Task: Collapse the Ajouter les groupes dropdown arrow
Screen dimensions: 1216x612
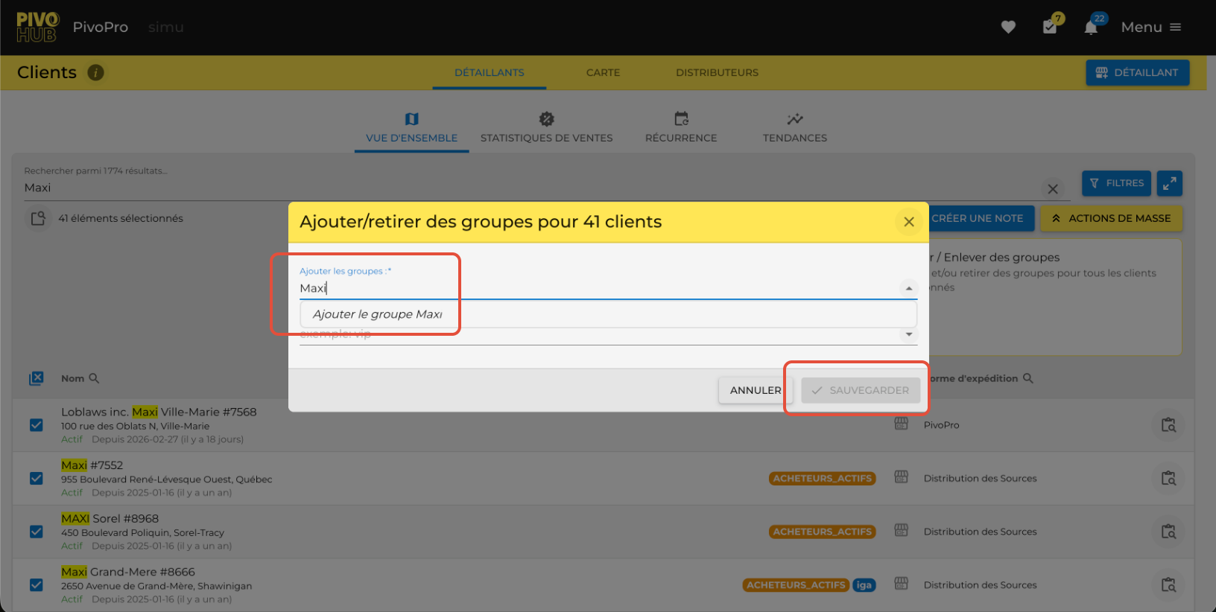Action: [x=909, y=288]
